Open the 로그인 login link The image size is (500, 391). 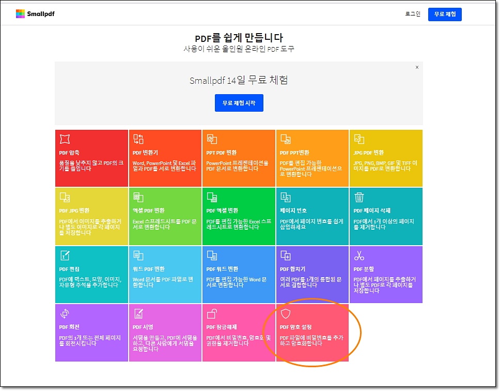click(413, 14)
